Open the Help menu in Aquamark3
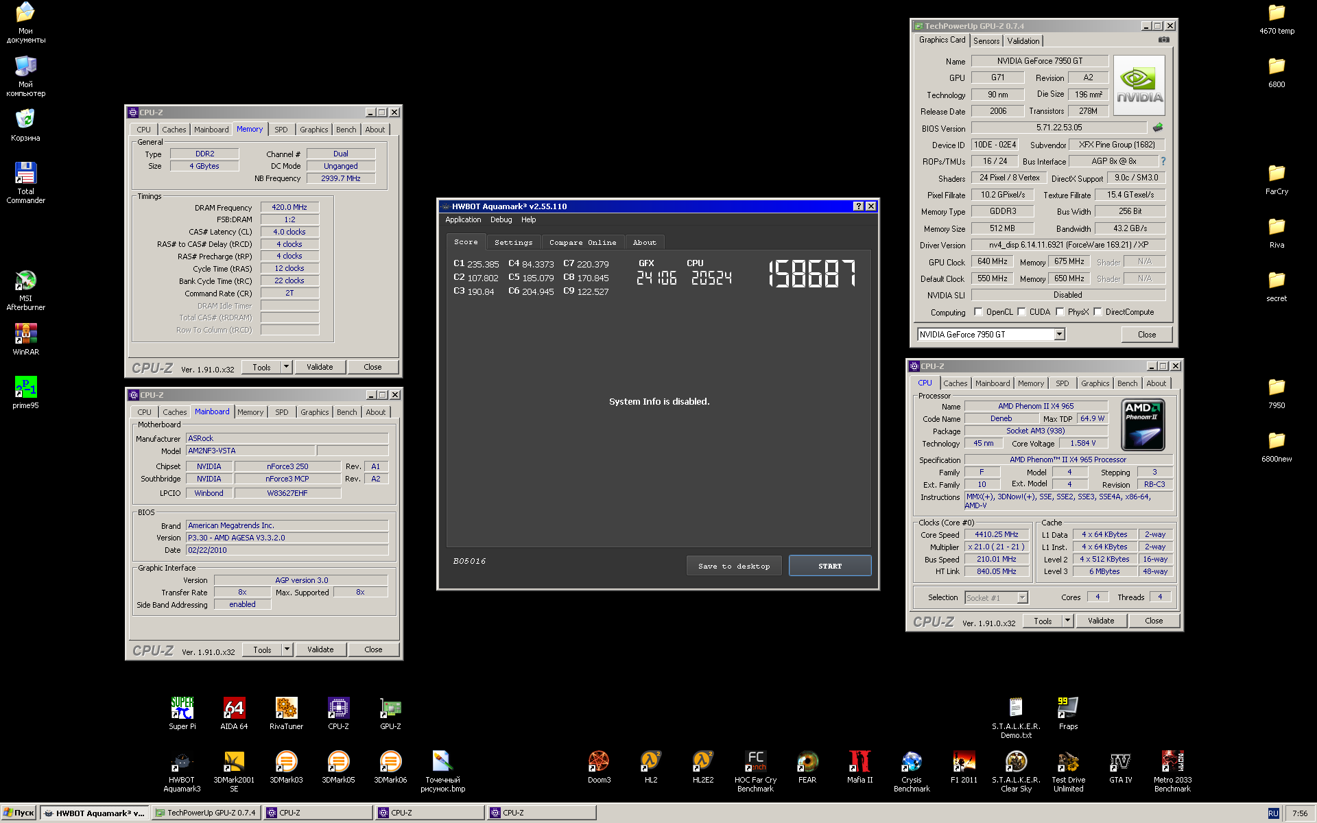Image resolution: width=1317 pixels, height=823 pixels. [x=529, y=220]
